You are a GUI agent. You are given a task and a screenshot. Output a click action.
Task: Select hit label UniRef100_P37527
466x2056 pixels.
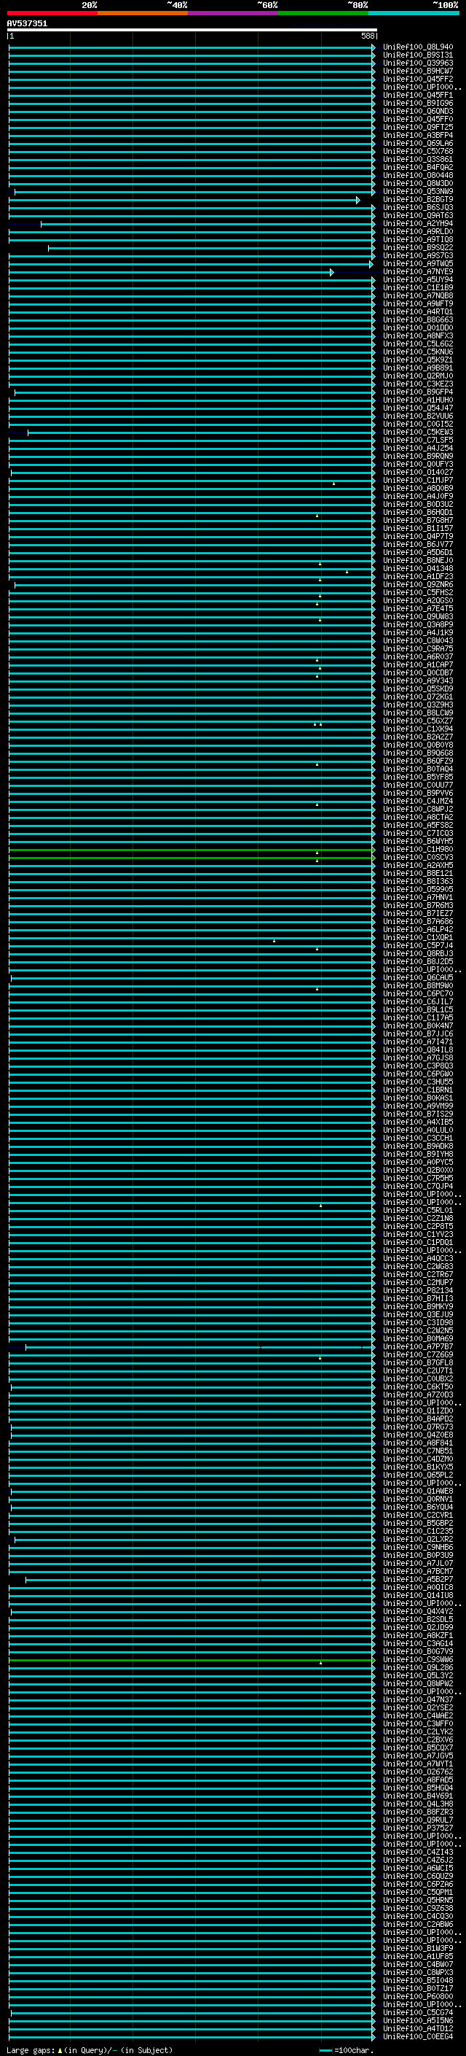[417, 1828]
